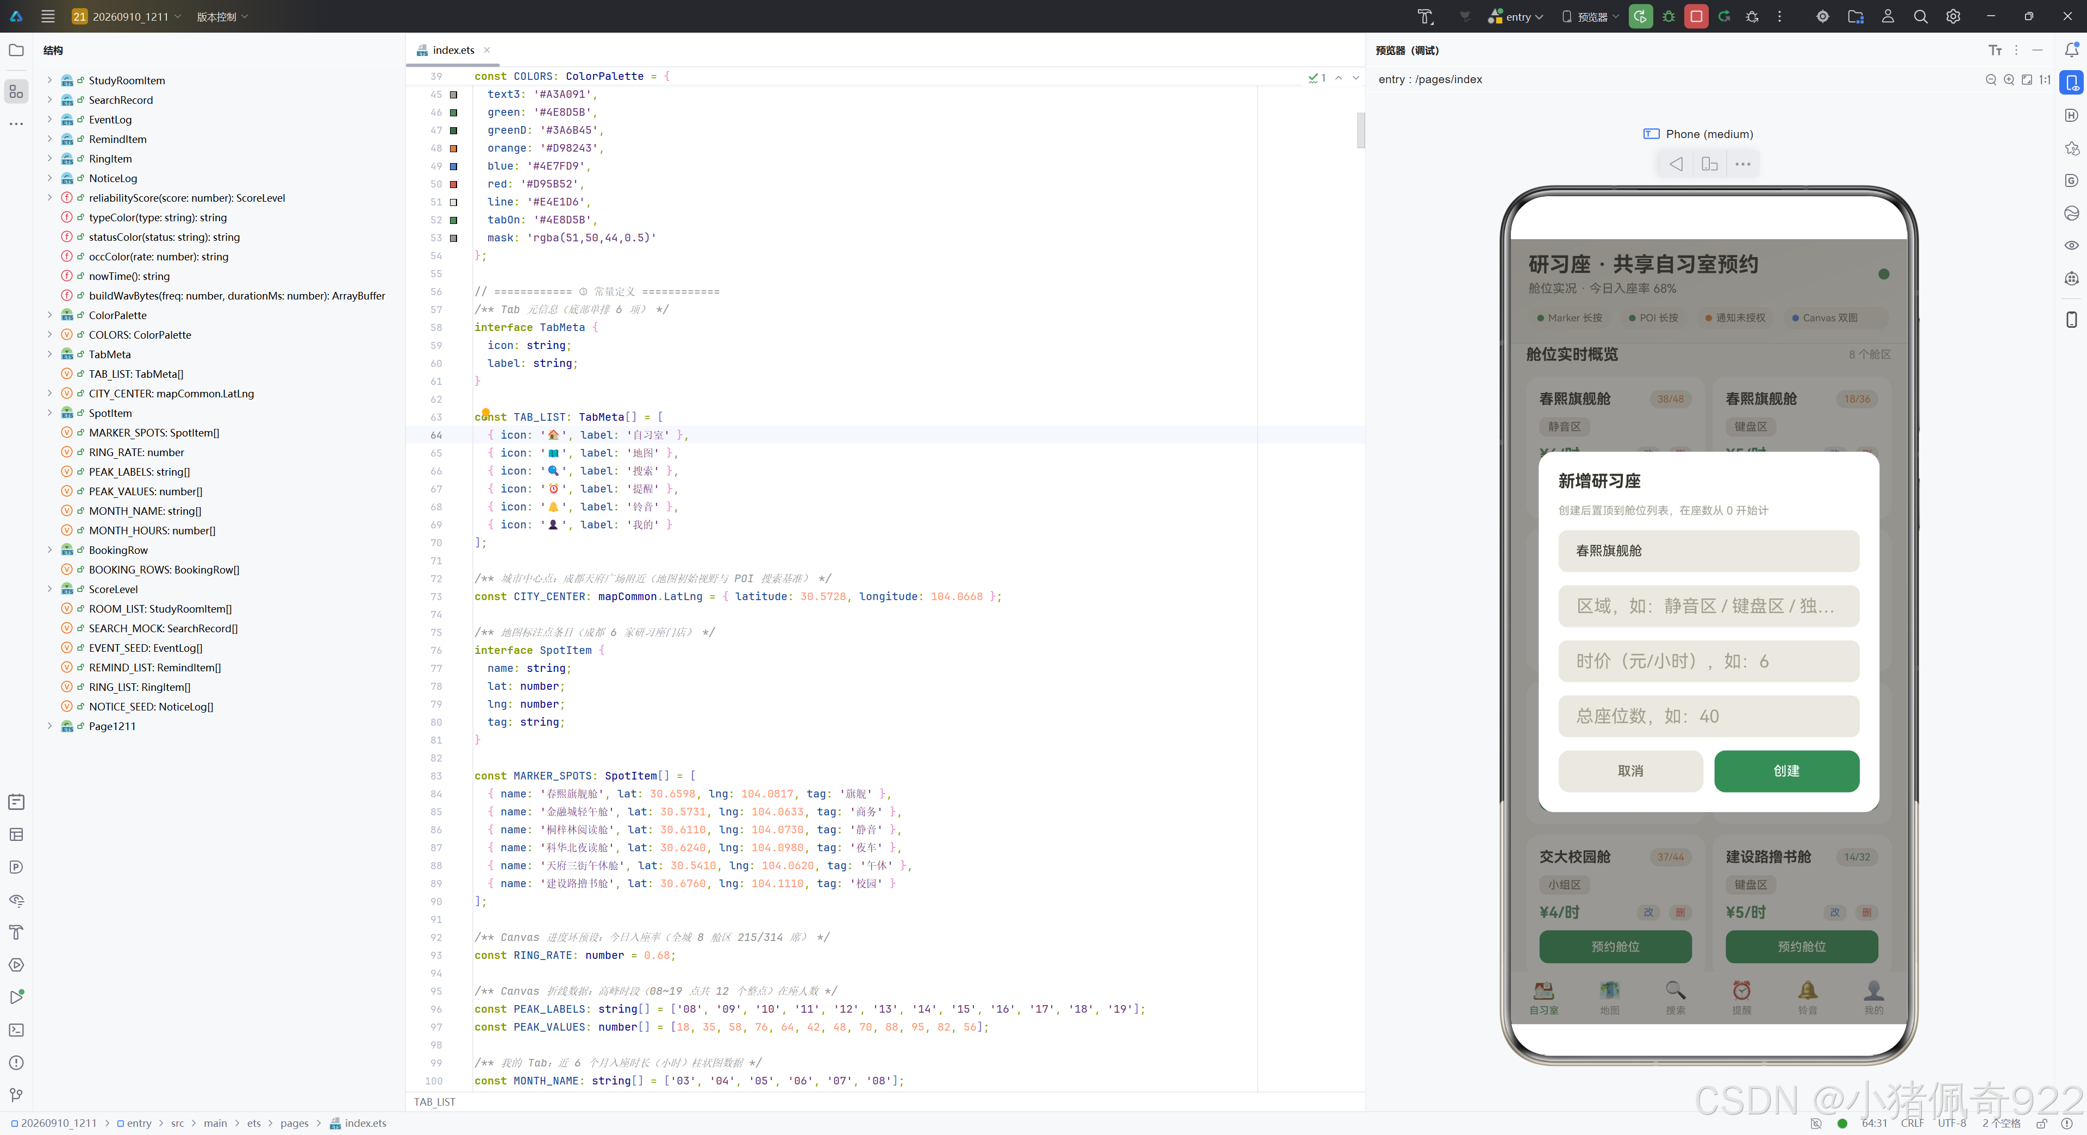Screen dimensions: 2087x1135
Task: Click the 春熙旗舰舱 name input field
Action: (x=1709, y=551)
